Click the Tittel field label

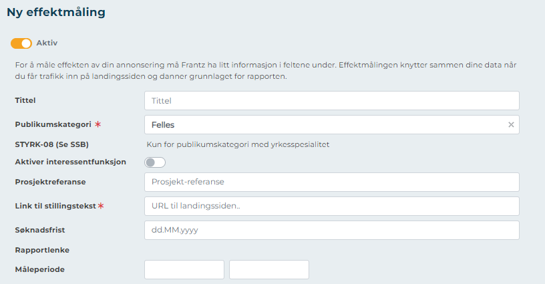point(25,101)
